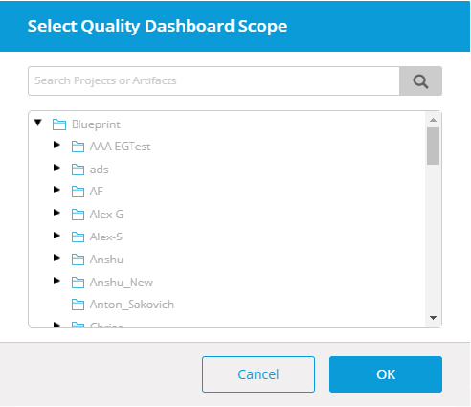Select the Anton_Sakovich project label
This screenshot has width=471, height=407.
click(132, 305)
